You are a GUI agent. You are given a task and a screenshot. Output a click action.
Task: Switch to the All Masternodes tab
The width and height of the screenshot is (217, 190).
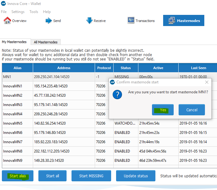tap(46, 42)
